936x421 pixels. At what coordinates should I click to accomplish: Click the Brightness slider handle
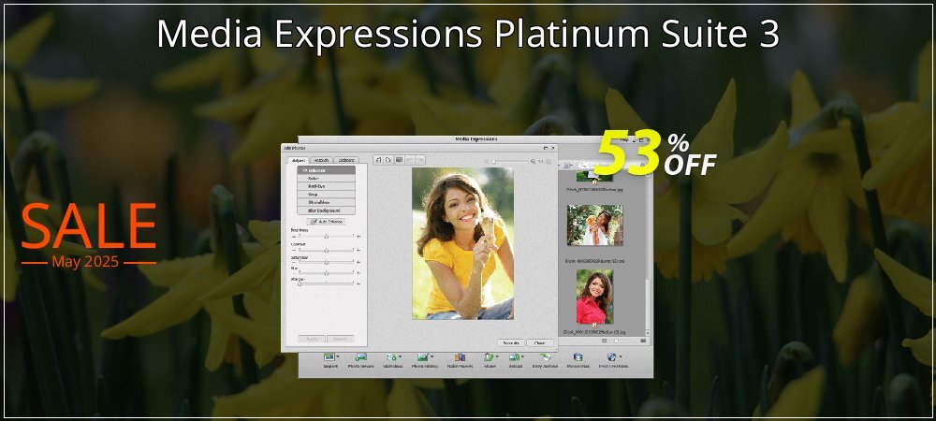point(327,236)
